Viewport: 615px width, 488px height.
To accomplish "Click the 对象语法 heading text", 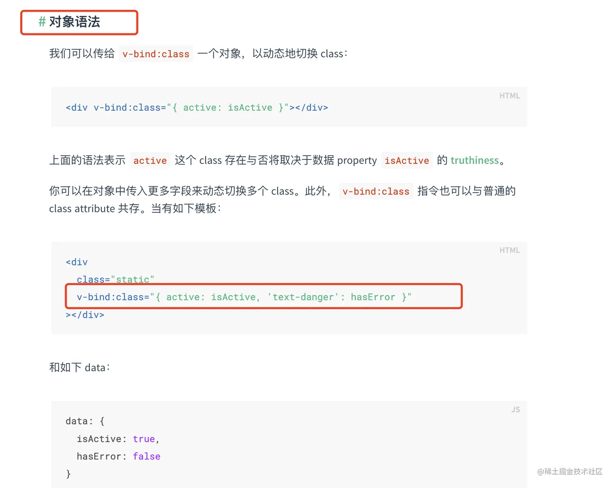I will click(74, 22).
